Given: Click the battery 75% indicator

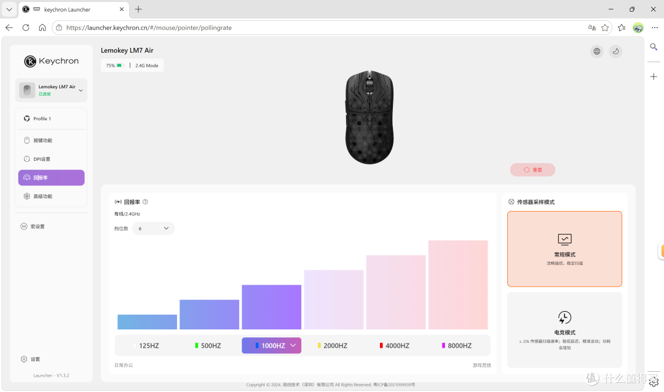Looking at the screenshot, I should click(114, 66).
